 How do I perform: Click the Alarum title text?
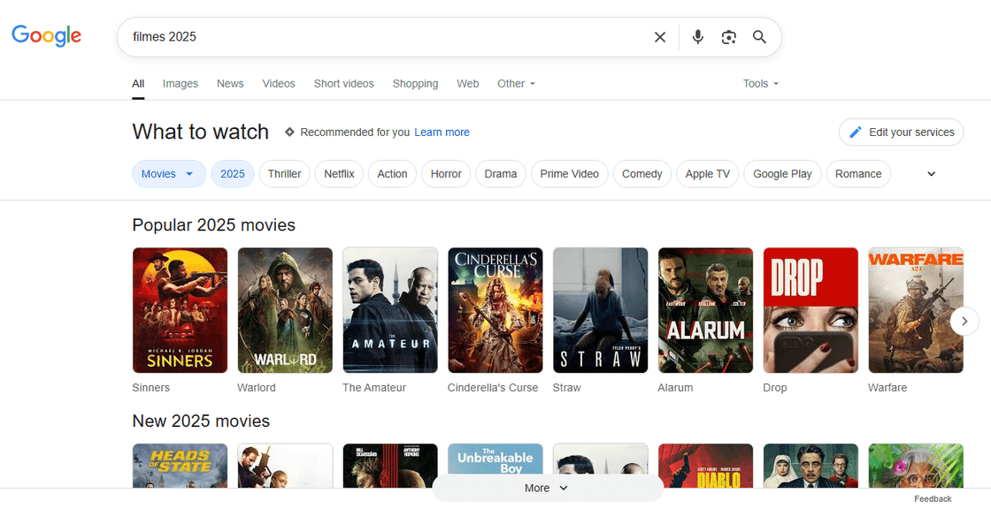(x=675, y=388)
